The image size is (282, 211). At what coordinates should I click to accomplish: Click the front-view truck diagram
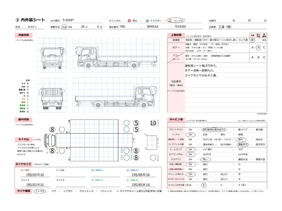(x=49, y=56)
